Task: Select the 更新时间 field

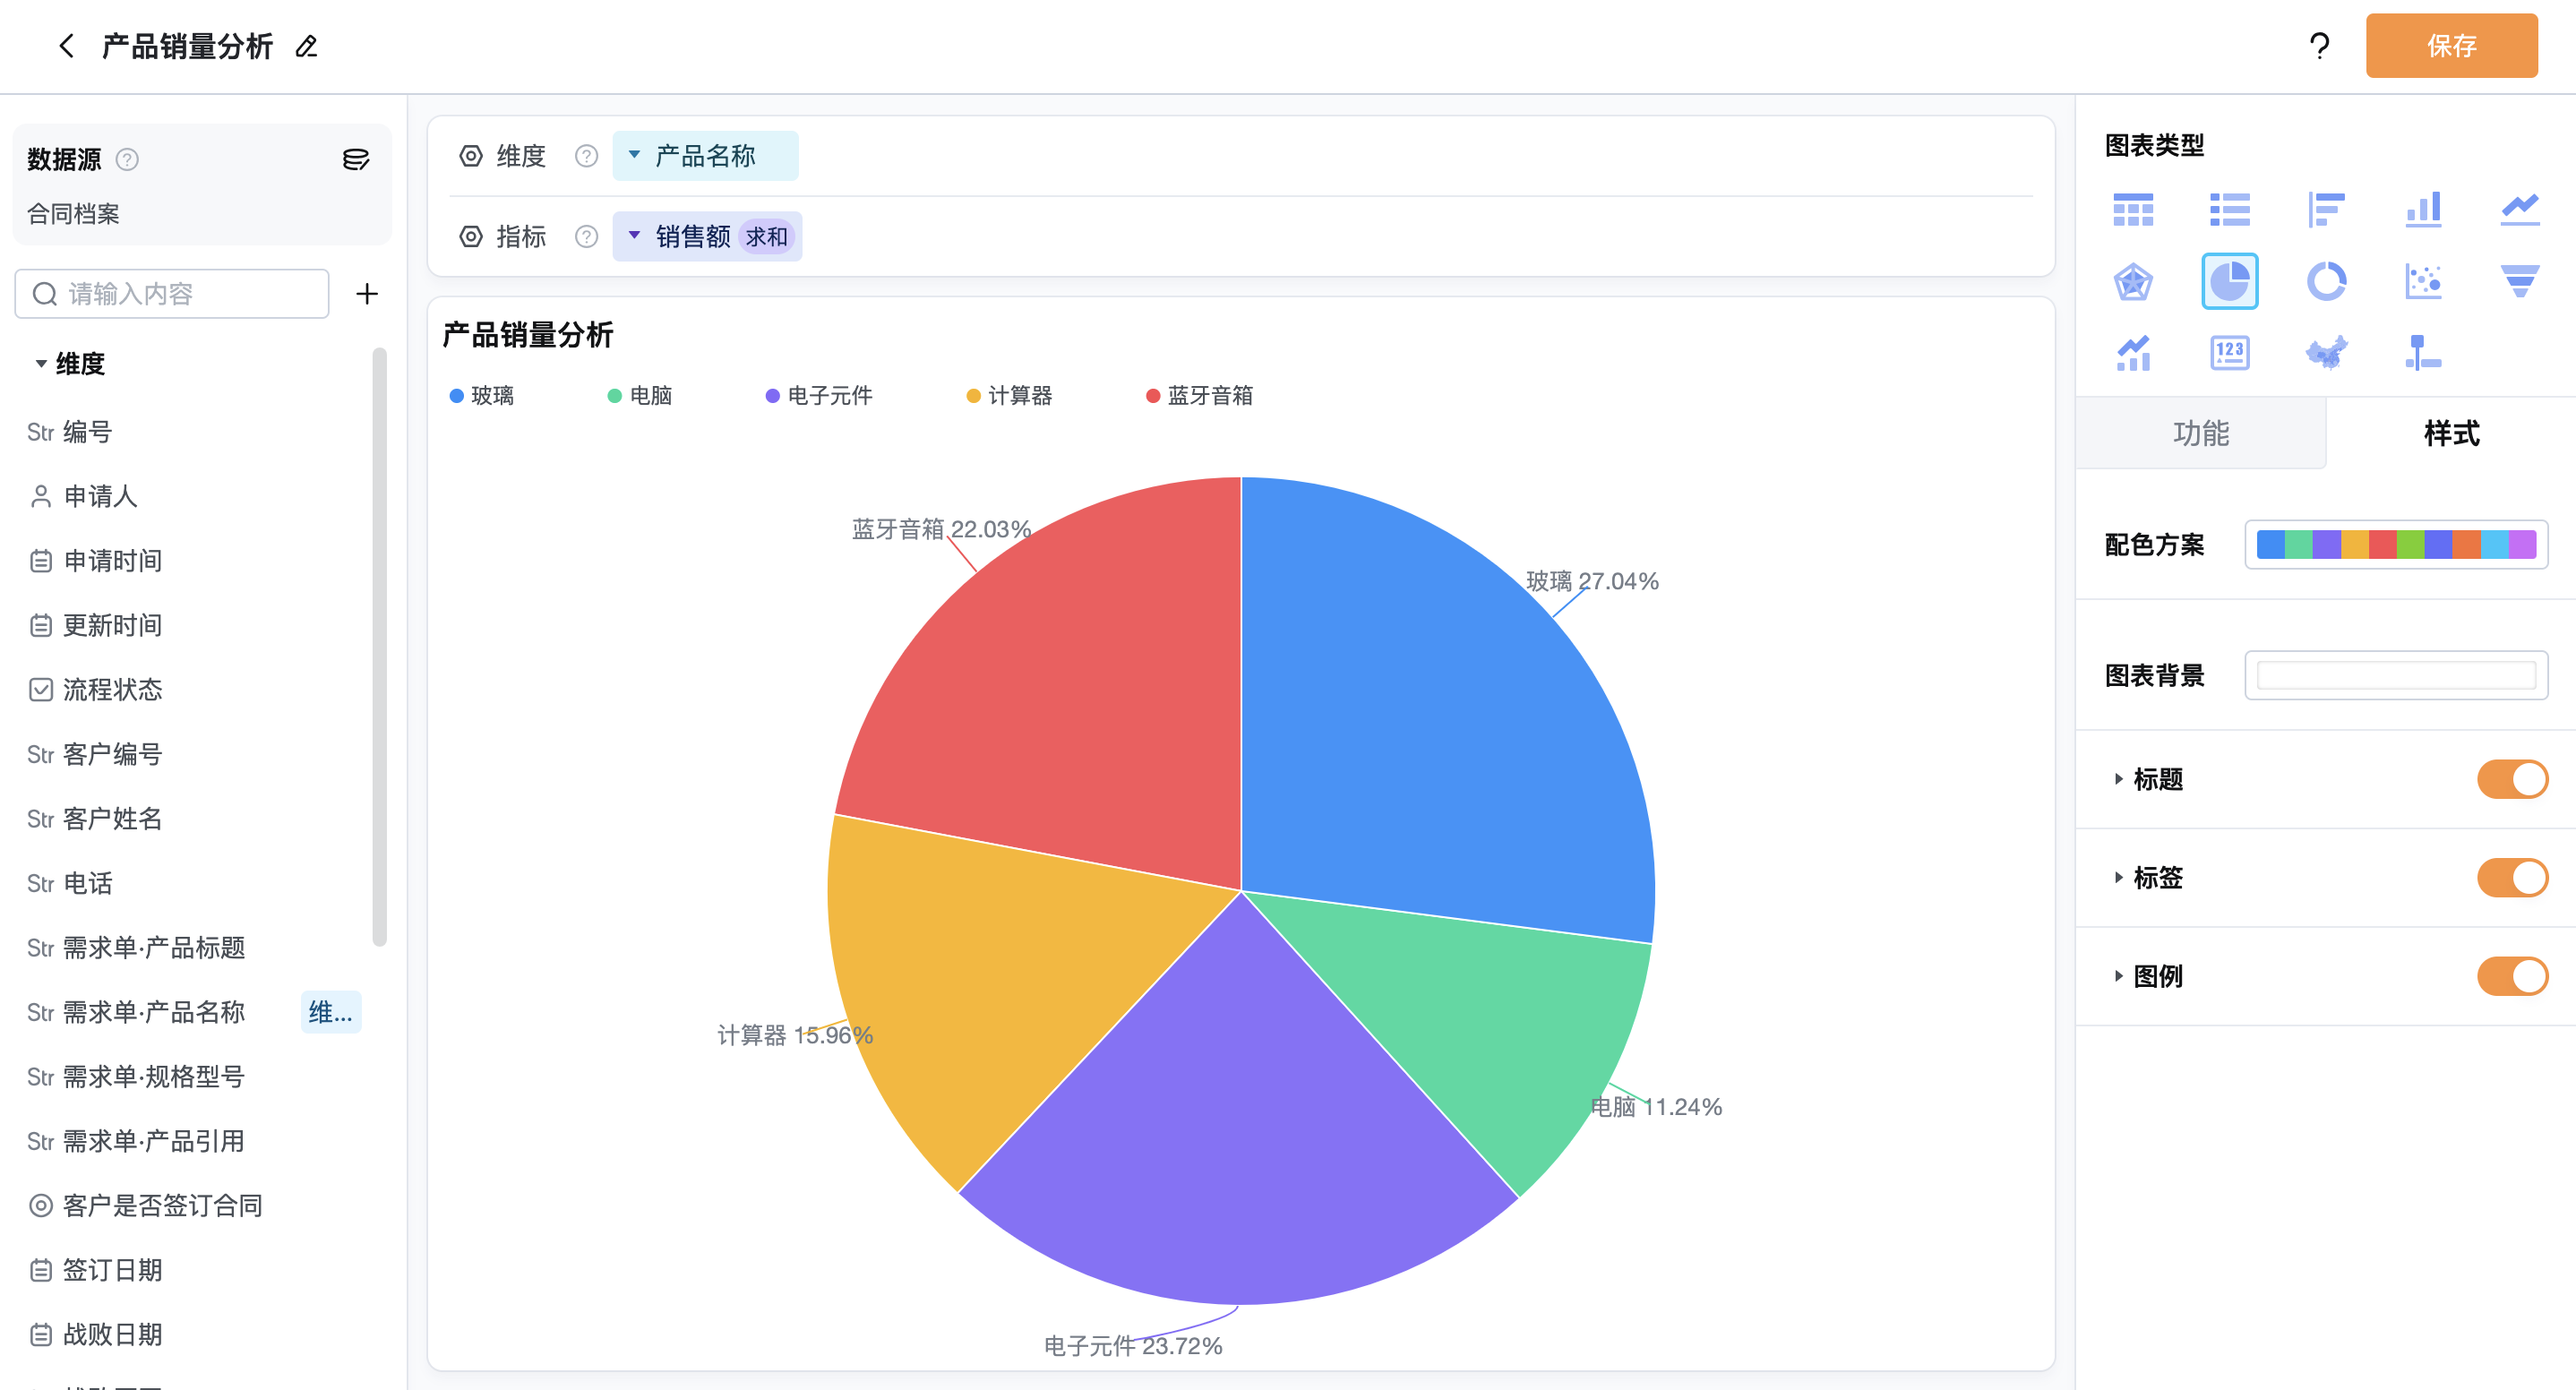Action: pos(95,625)
